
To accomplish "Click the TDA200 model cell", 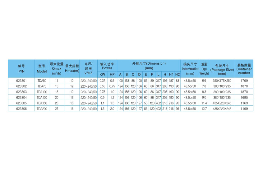I will [x=42, y=109].
